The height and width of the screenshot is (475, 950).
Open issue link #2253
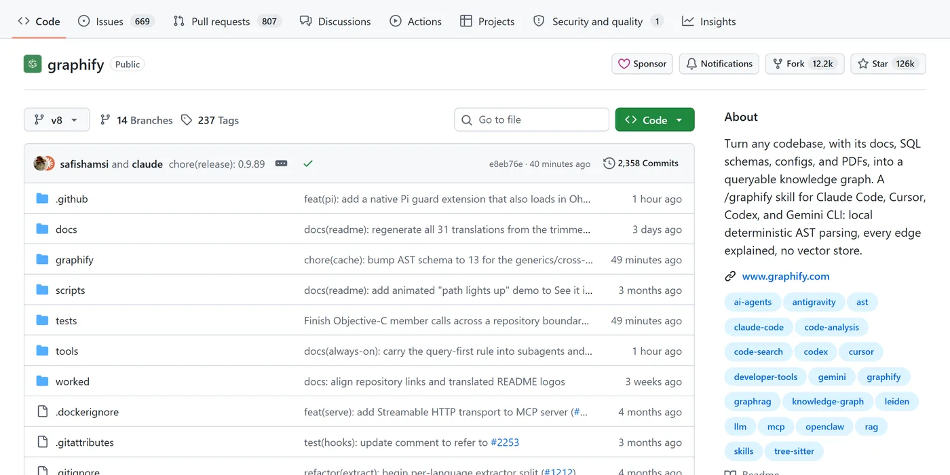tap(505, 442)
